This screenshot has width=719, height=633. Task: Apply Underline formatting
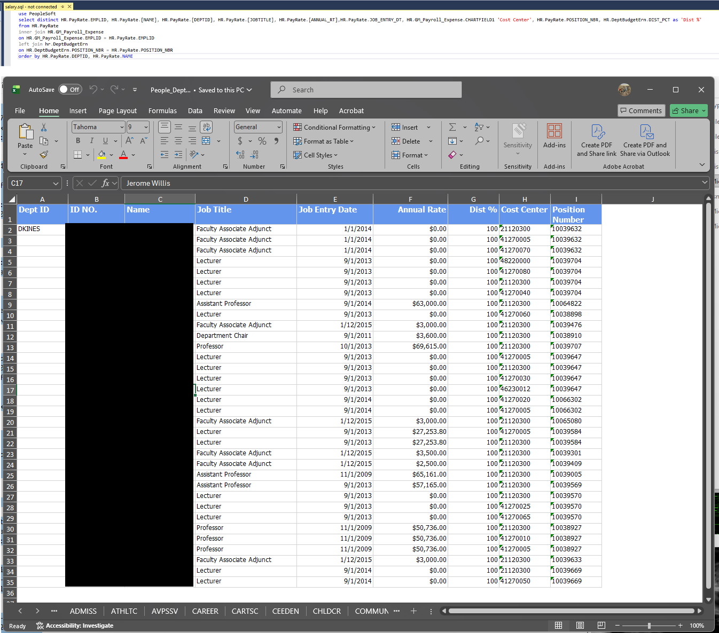(105, 141)
